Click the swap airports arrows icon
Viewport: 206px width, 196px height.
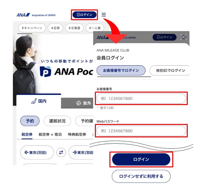click(61, 153)
